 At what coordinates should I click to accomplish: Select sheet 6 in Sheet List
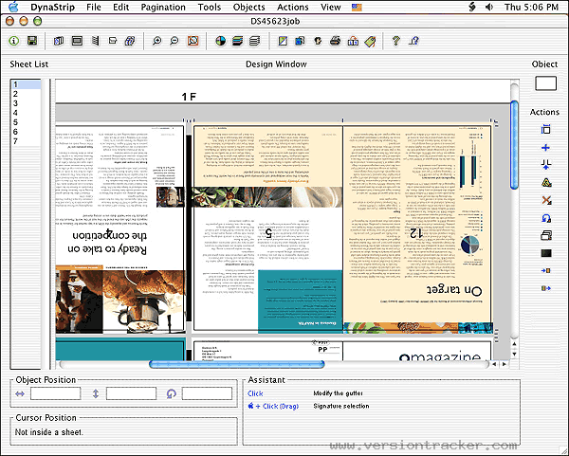27,132
